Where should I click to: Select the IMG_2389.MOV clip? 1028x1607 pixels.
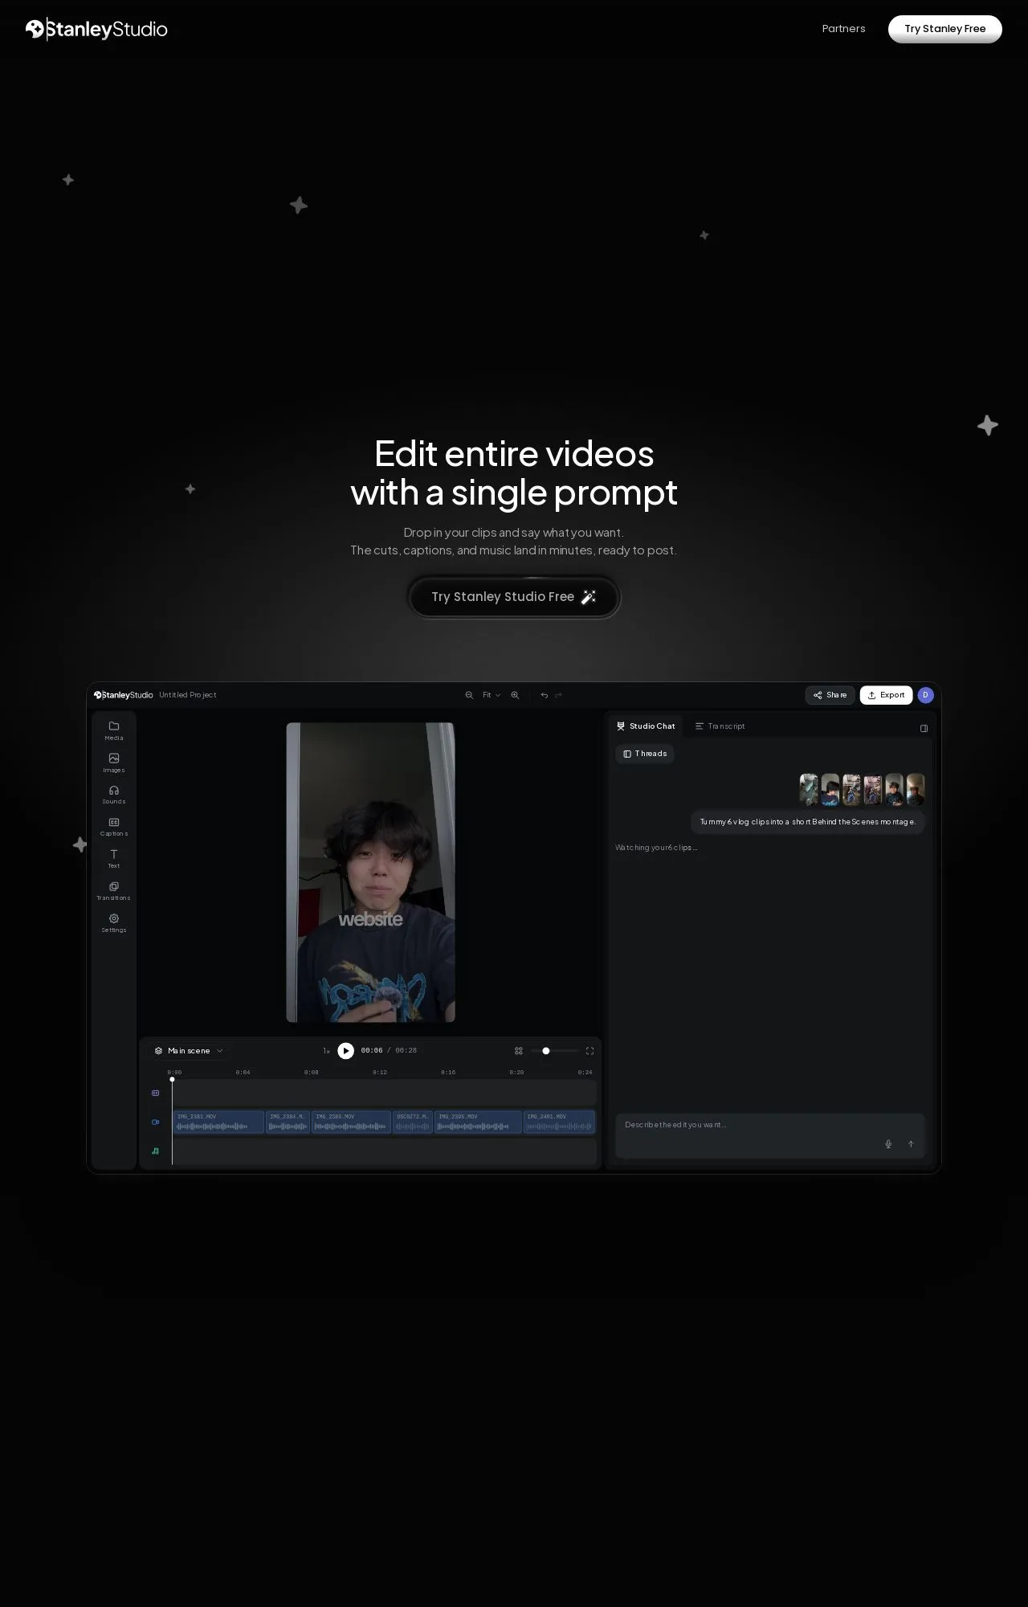pos(351,1122)
